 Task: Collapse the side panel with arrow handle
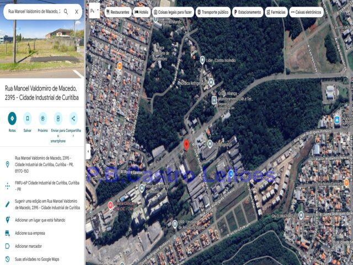pos(88,151)
